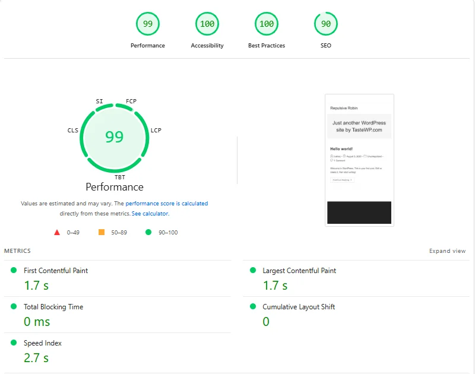The image size is (475, 374).
Task: Click the large 99 performance circle
Action: 114,137
